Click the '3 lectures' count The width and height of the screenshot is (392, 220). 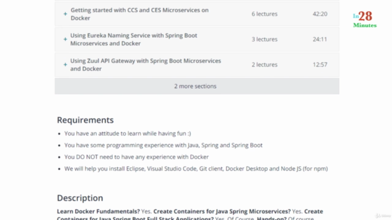click(265, 39)
